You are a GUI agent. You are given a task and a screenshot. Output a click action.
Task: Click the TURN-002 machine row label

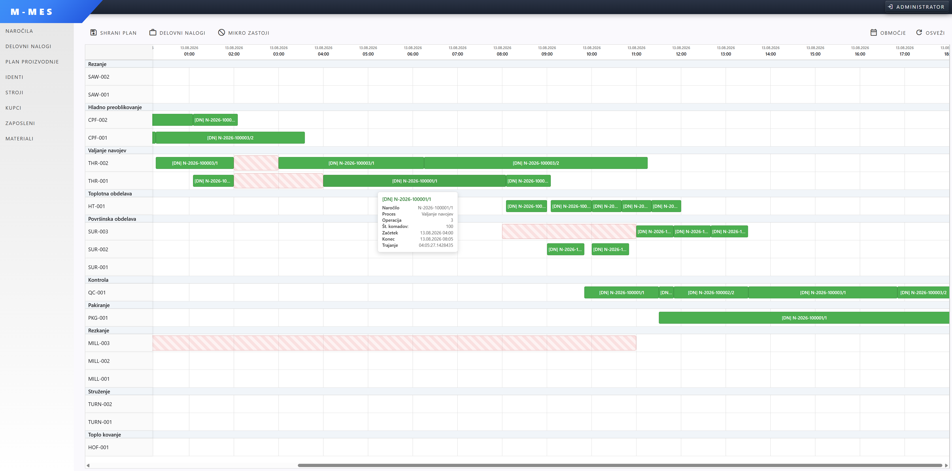point(100,404)
